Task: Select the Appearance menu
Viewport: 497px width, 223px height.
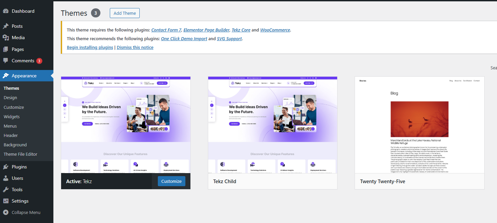Action: pos(27,76)
